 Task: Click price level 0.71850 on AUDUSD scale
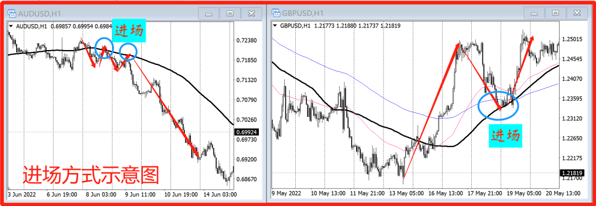point(247,60)
